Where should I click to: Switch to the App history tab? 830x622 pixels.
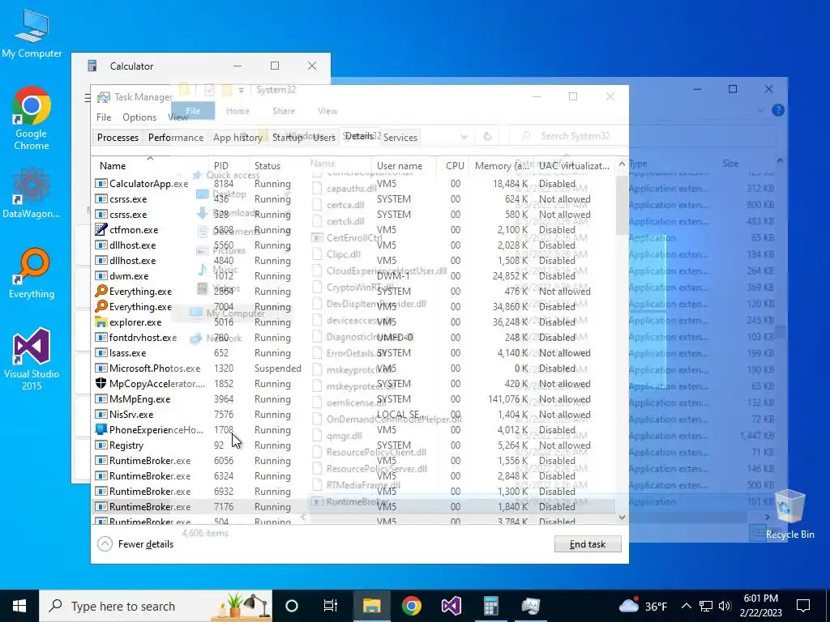click(x=237, y=137)
